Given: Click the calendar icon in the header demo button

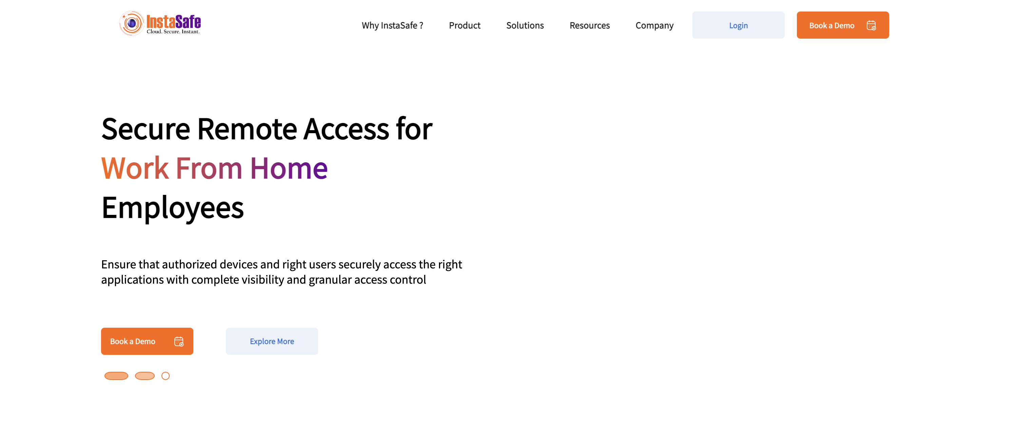Looking at the screenshot, I should point(871,25).
